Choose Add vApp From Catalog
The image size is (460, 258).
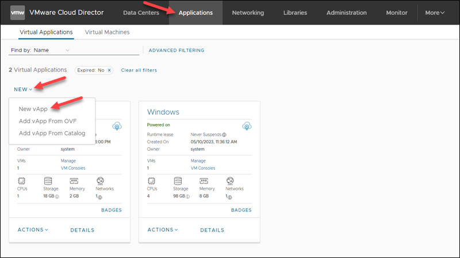tap(52, 133)
